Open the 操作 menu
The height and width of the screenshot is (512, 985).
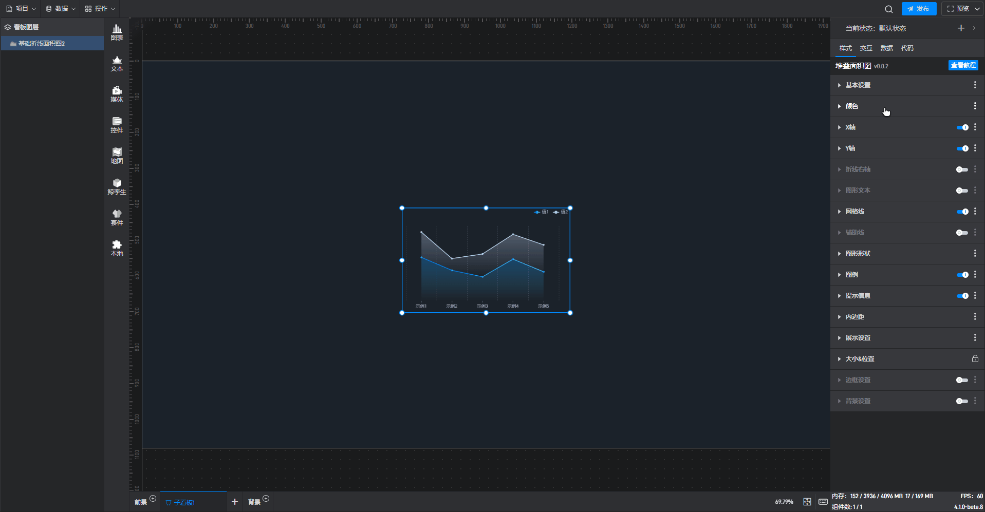click(100, 9)
